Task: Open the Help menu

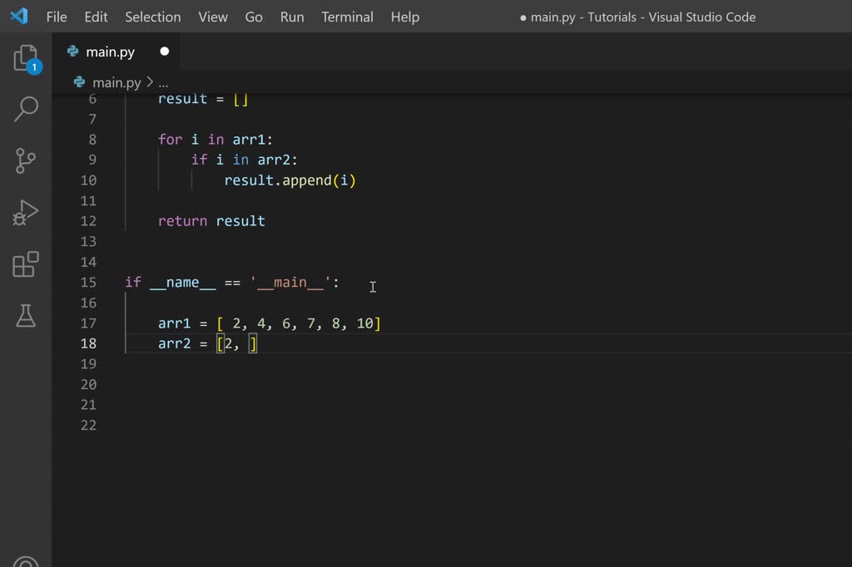Action: (x=404, y=17)
